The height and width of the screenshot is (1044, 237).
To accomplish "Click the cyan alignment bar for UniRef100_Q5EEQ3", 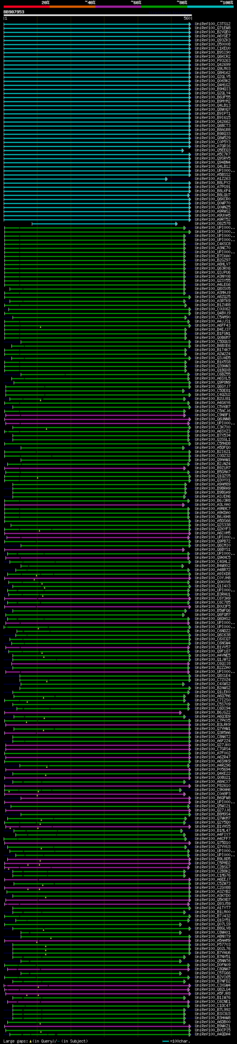I will coord(94,150).
